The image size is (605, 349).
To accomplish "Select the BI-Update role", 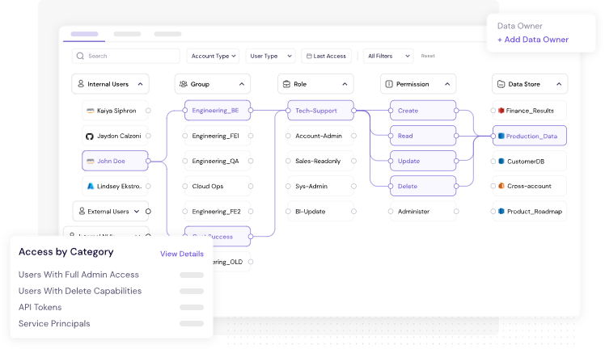I will [x=320, y=211].
